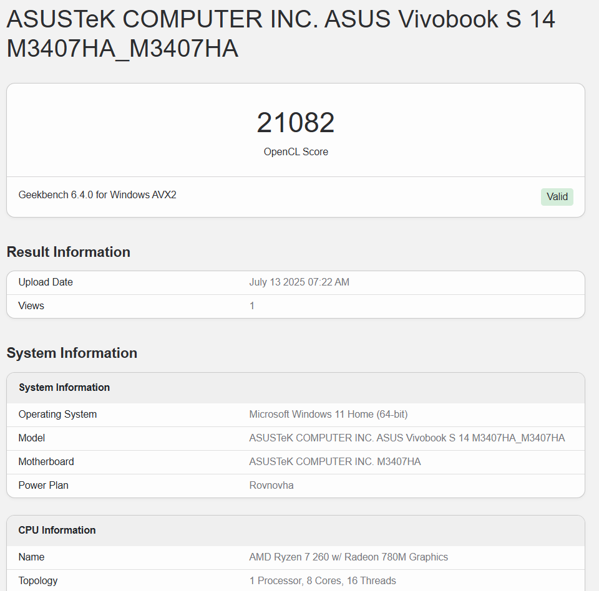Select the OpenCL Score value 21082
The height and width of the screenshot is (591, 599).
click(296, 122)
